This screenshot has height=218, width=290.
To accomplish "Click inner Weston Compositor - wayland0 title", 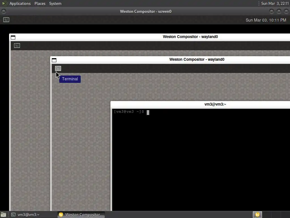I will click(x=197, y=60).
